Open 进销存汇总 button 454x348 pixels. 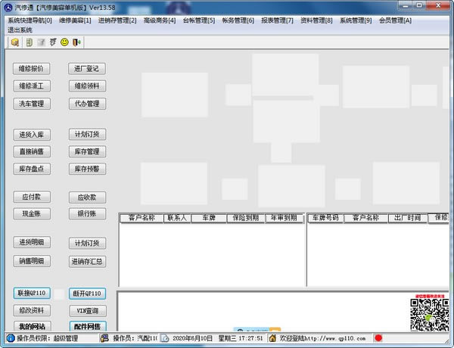pyautogui.click(x=88, y=262)
